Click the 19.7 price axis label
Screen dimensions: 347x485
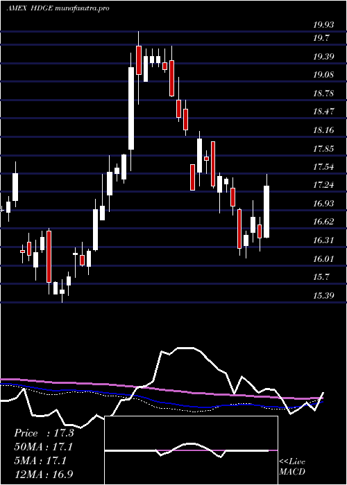click(x=321, y=38)
